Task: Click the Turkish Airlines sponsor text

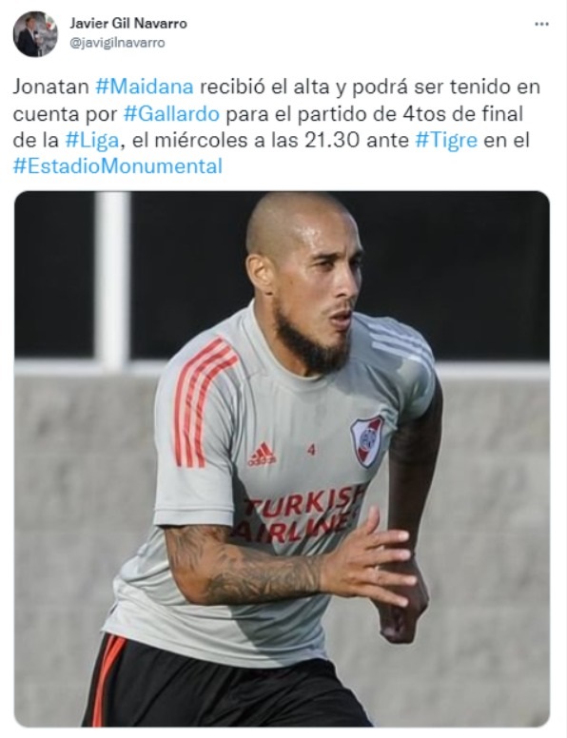Action: tap(301, 514)
